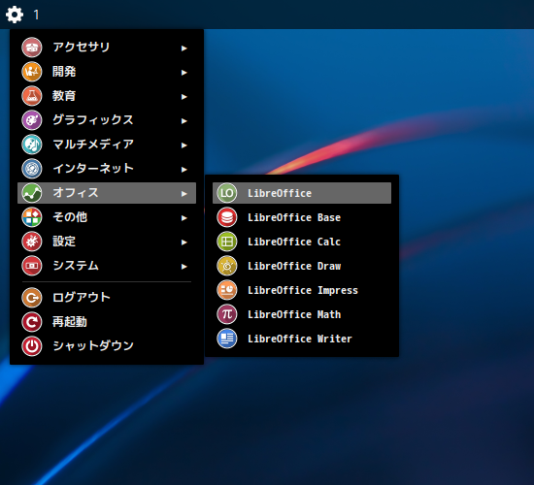
Task: Click the グラフィックス palette icon
Action: [x=32, y=120]
